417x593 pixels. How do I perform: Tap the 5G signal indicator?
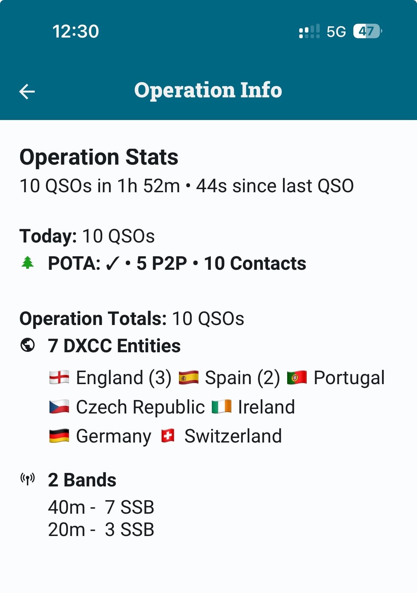336,32
